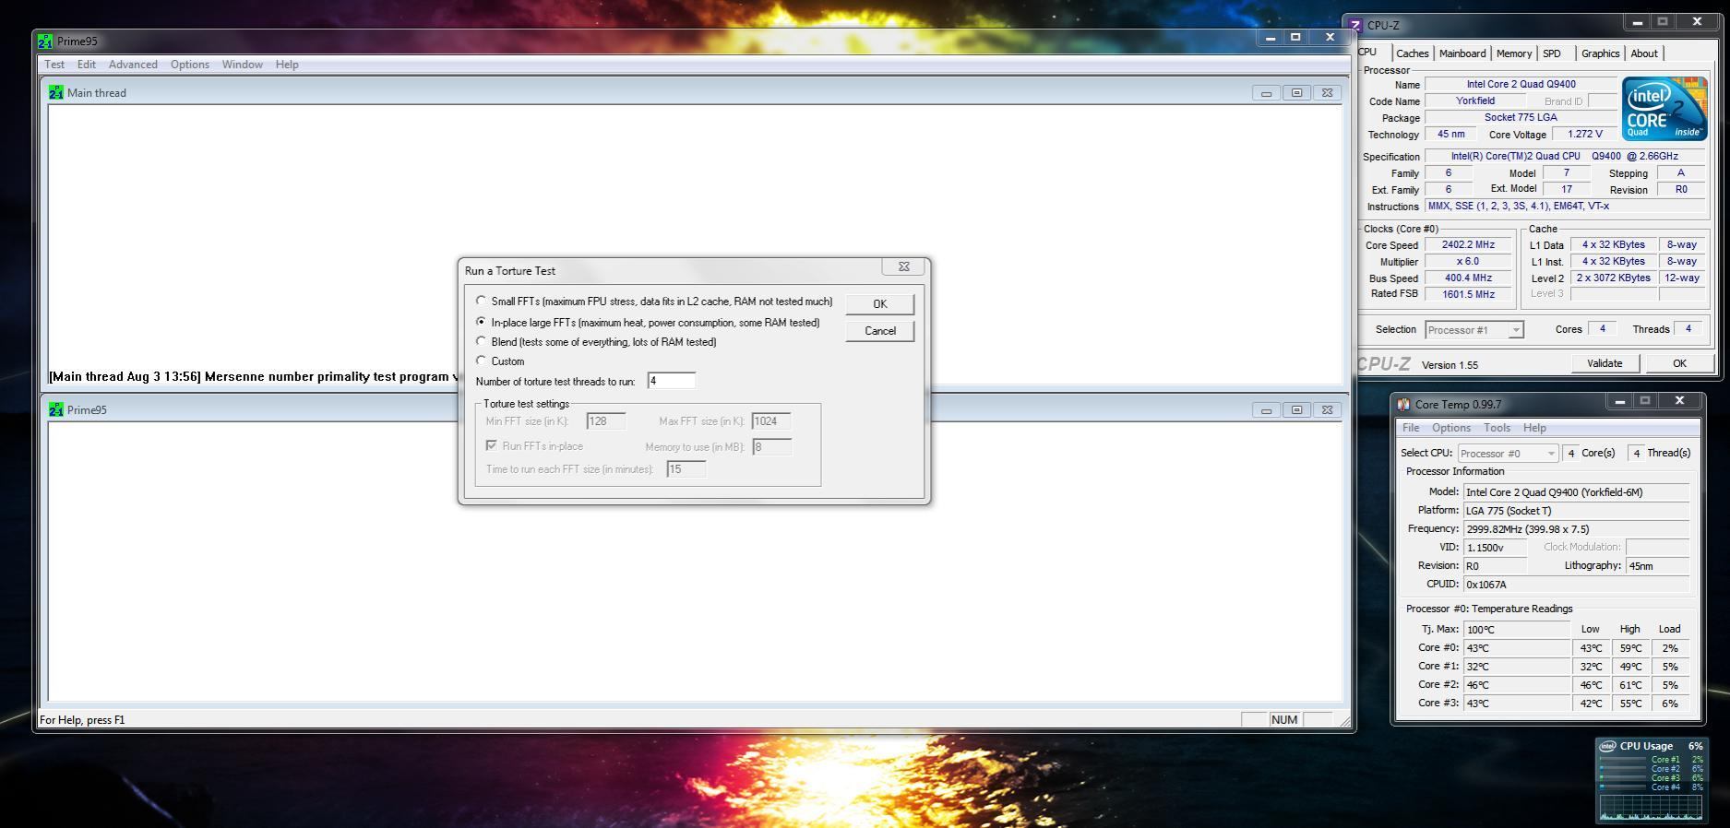This screenshot has width=1730, height=828.
Task: Minimize the CPU-Z window
Action: pyautogui.click(x=1637, y=22)
